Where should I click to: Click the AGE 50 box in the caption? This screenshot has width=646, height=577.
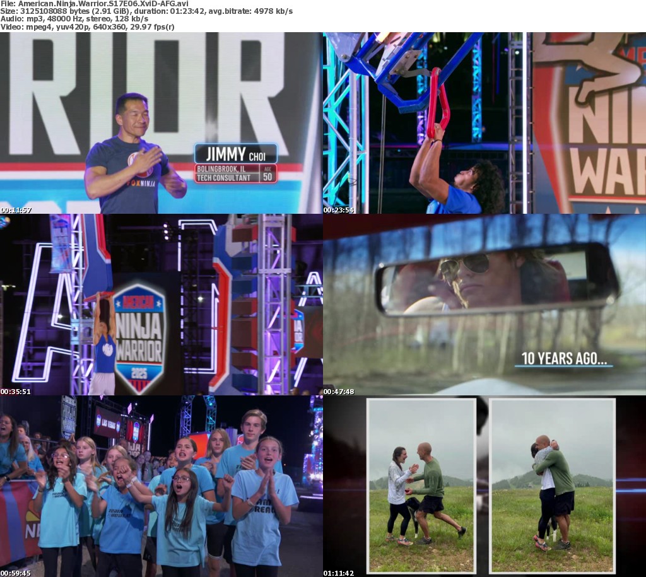pyautogui.click(x=267, y=174)
